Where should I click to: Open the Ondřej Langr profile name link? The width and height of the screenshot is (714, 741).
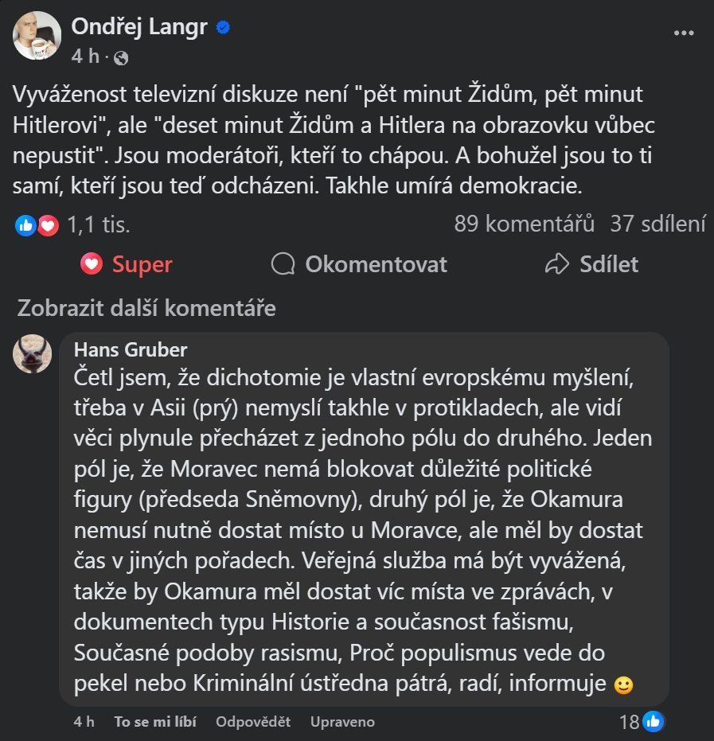click(139, 27)
